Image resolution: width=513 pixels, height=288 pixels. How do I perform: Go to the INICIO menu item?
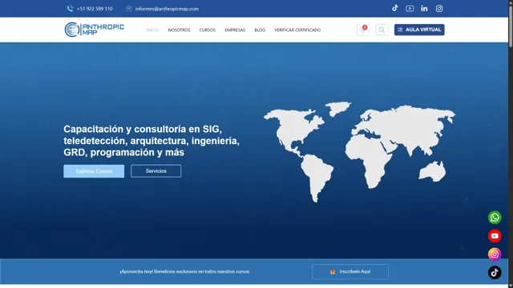point(152,30)
